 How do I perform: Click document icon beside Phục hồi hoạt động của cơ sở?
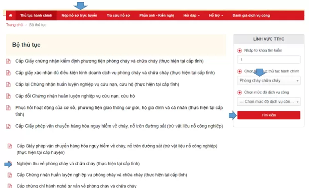[8, 108]
